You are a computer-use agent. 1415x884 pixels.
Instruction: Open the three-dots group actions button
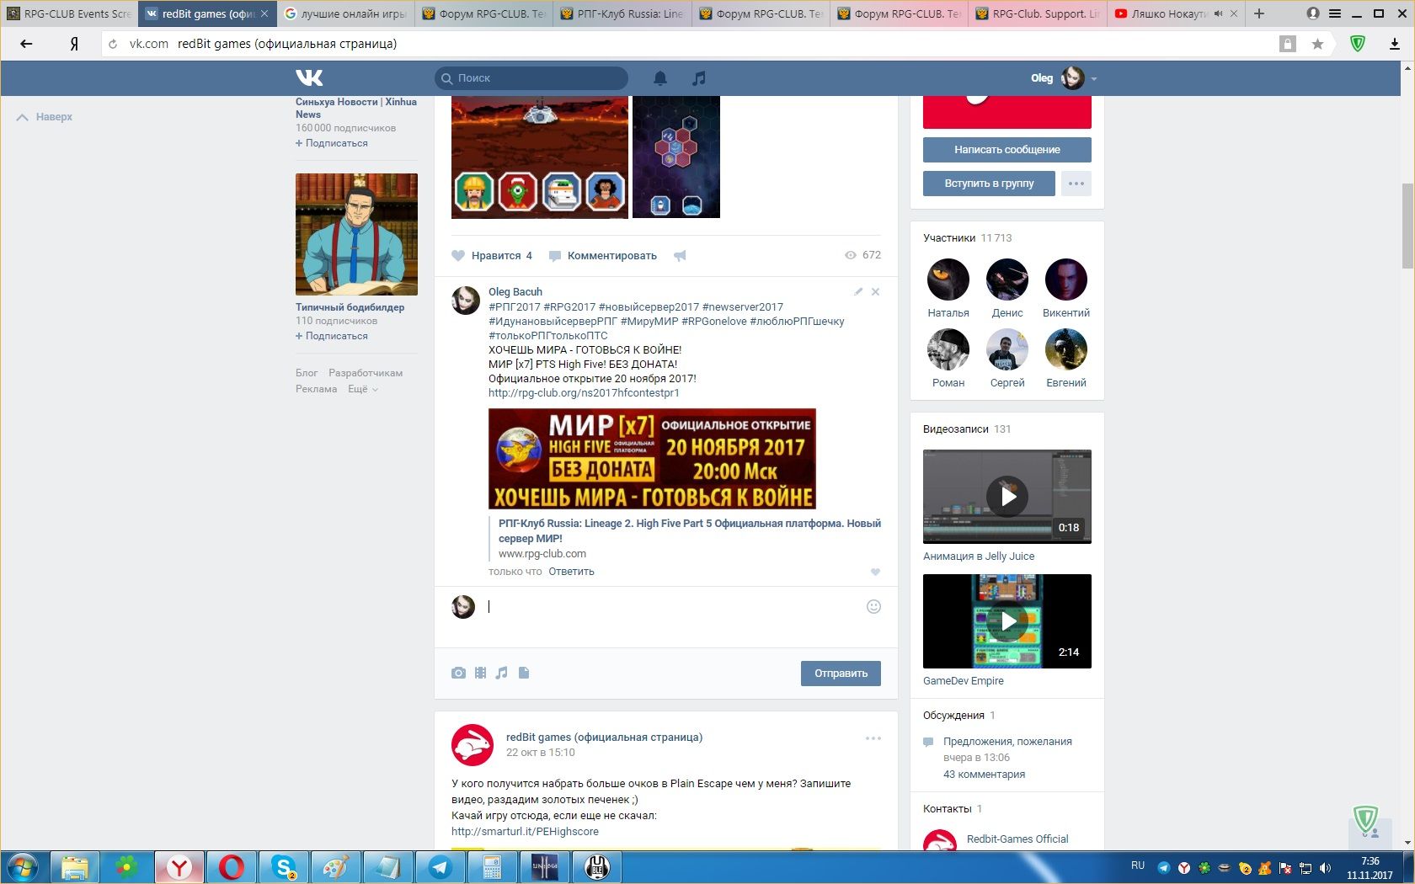pyautogui.click(x=1076, y=184)
